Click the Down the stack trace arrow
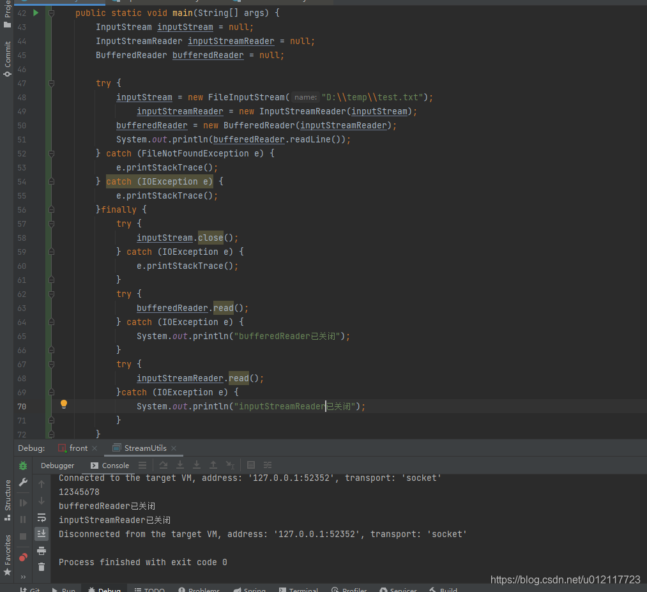The height and width of the screenshot is (592, 647). [42, 501]
